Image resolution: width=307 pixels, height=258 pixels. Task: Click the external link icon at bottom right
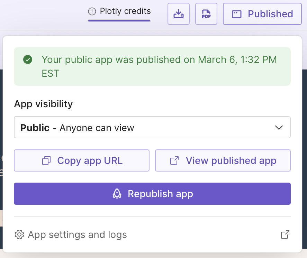(285, 234)
